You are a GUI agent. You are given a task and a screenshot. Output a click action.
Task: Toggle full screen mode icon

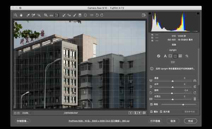(x=144, y=15)
